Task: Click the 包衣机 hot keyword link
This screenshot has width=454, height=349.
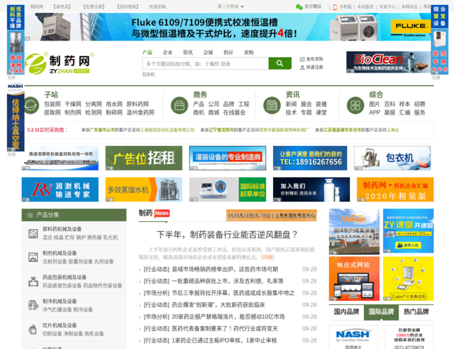Action: [148, 75]
